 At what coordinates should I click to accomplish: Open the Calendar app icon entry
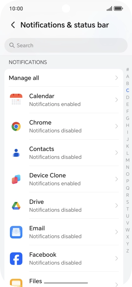click(x=16, y=100)
